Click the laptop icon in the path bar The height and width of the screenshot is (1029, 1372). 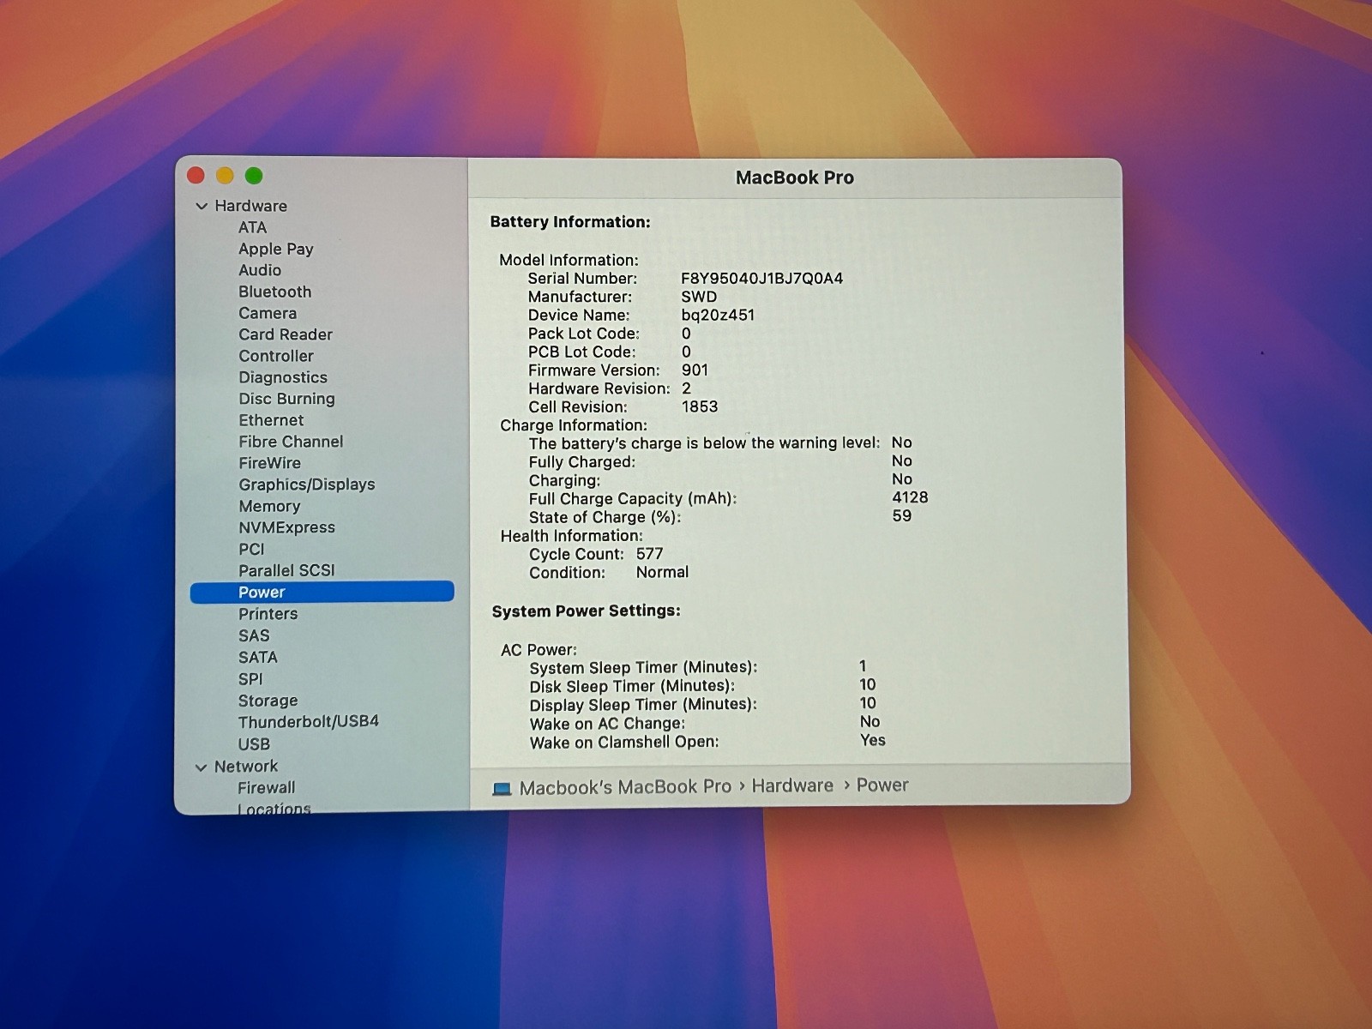click(502, 788)
